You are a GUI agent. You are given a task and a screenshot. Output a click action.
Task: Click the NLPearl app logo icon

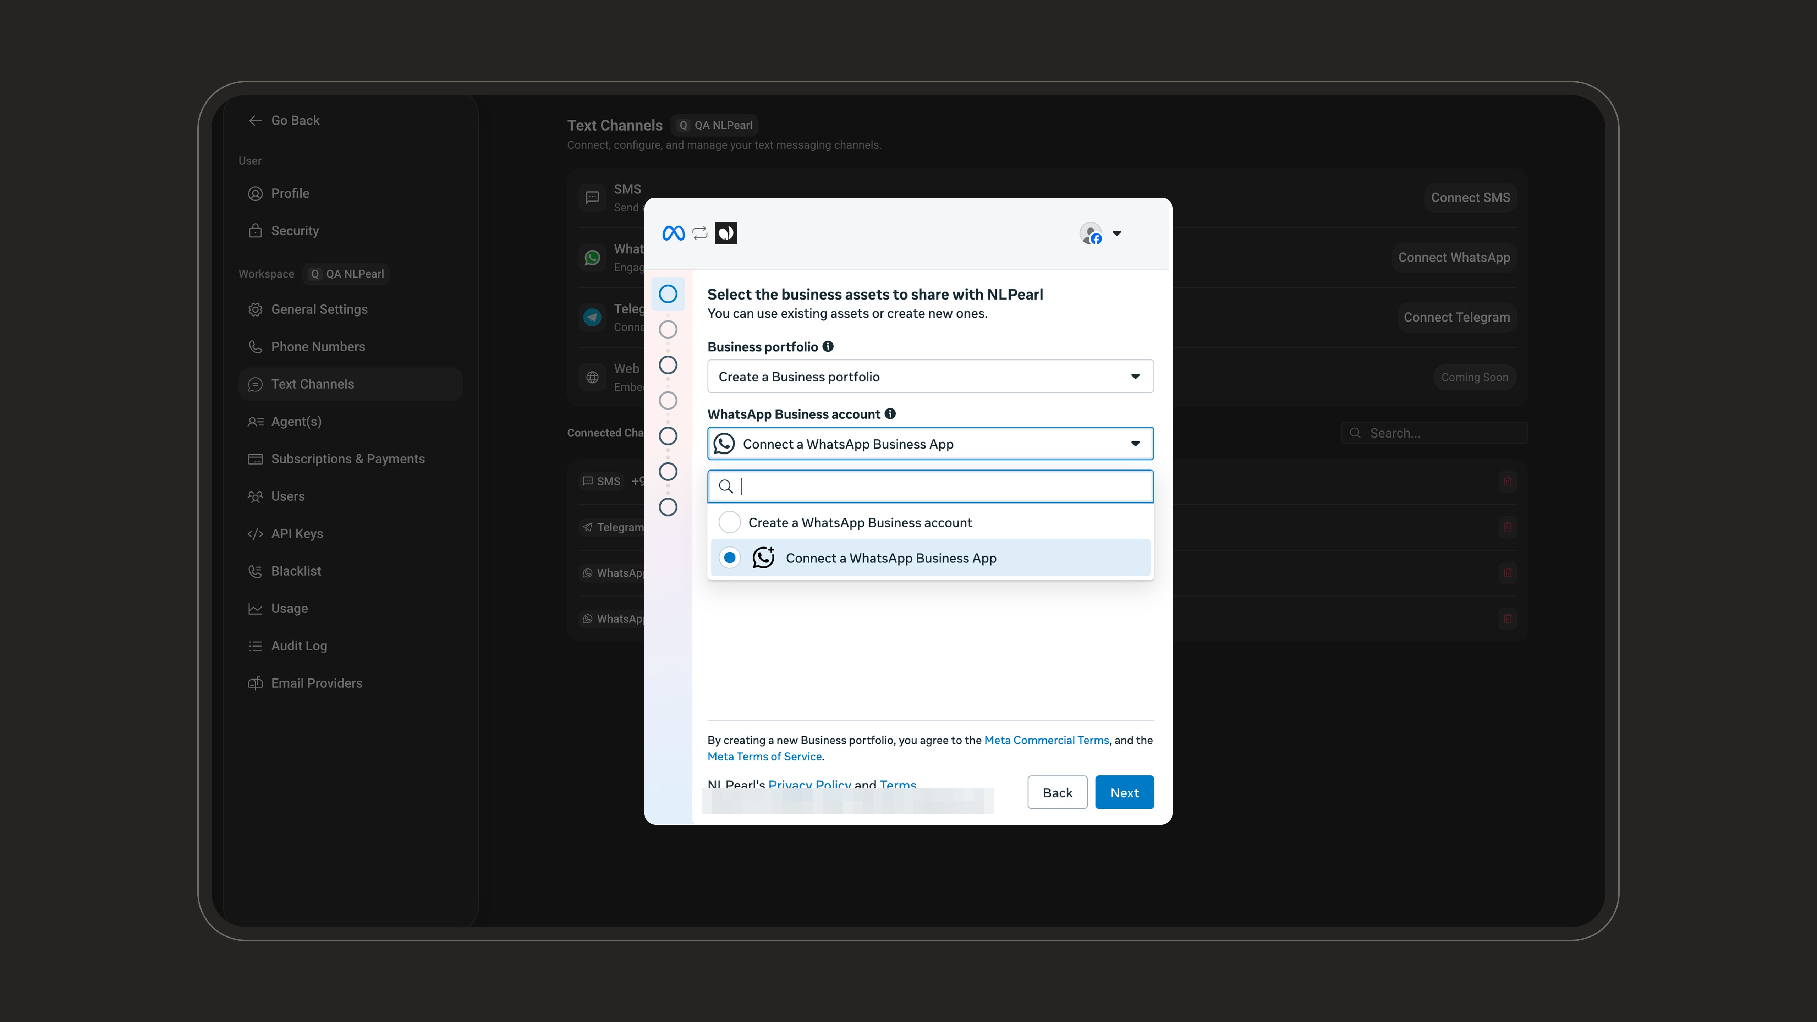coord(726,233)
